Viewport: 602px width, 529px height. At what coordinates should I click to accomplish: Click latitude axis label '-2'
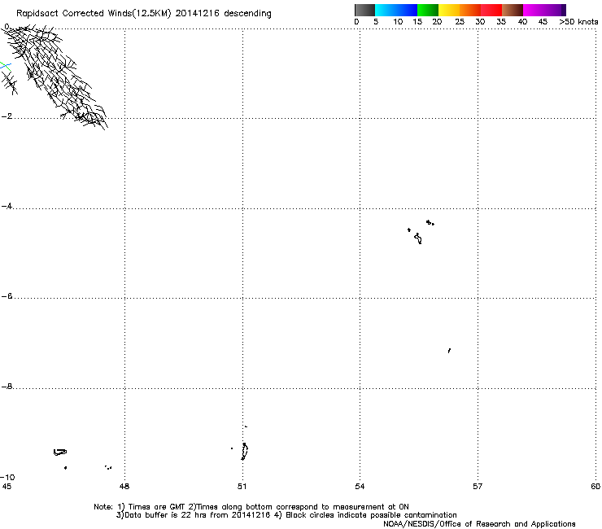click(7, 116)
